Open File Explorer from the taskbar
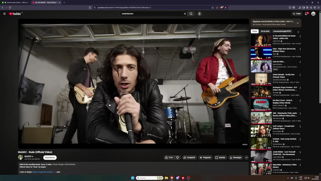 click(166, 178)
